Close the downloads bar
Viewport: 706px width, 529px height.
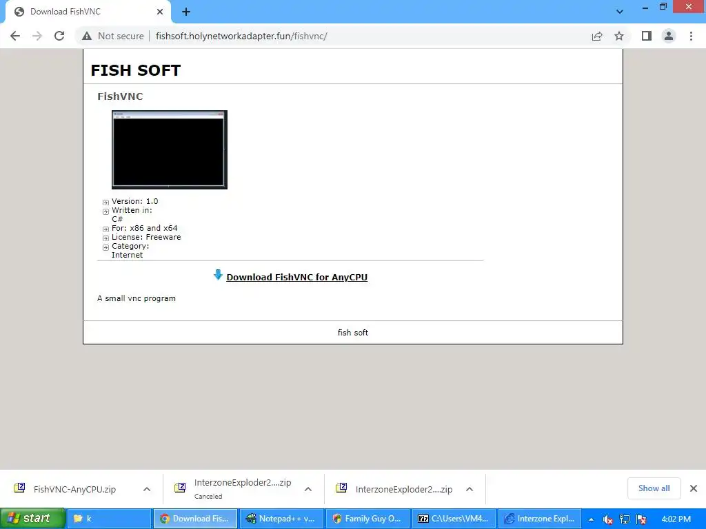694,488
